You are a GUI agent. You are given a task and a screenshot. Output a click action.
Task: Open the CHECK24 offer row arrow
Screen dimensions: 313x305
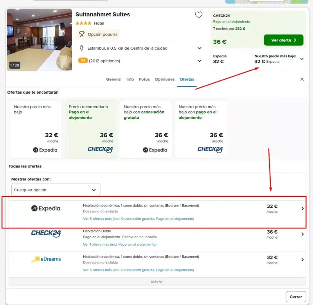[x=302, y=234]
